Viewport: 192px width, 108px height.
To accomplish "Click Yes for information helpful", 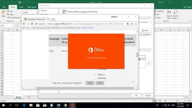I will [x=90, y=83].
